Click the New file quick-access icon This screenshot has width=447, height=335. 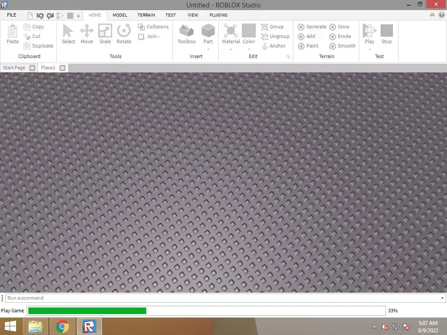pos(30,15)
